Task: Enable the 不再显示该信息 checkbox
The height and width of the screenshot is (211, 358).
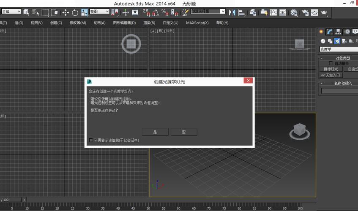Action: pyautogui.click(x=91, y=140)
